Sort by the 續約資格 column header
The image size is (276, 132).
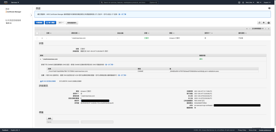(242, 33)
